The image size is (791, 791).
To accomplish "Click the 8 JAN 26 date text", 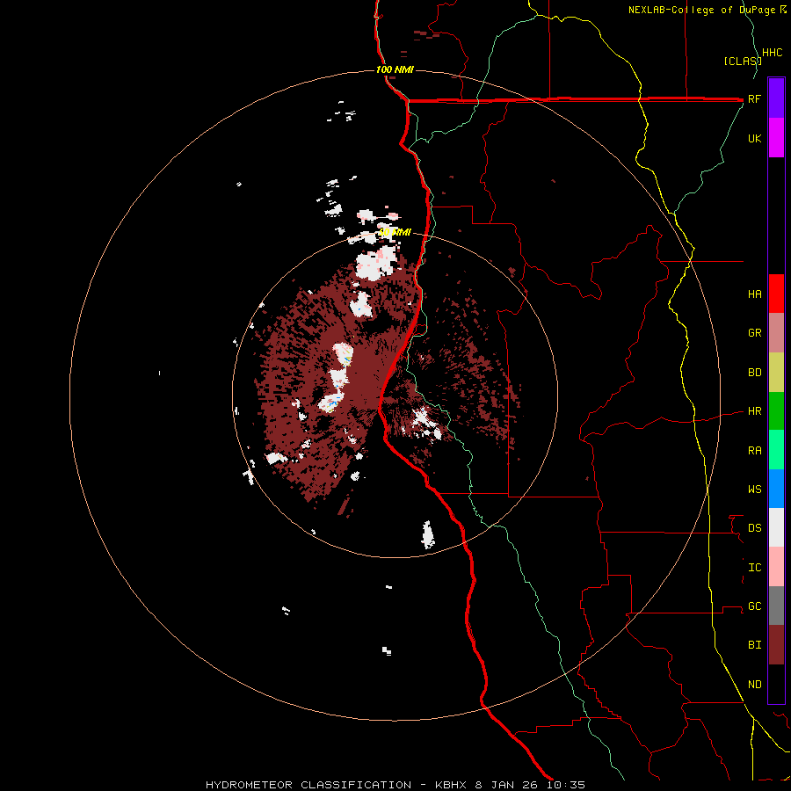I will click(x=509, y=785).
